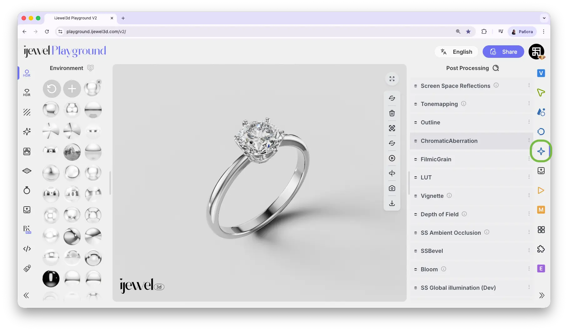Open the English language selector
568x331 pixels.
[456, 52]
